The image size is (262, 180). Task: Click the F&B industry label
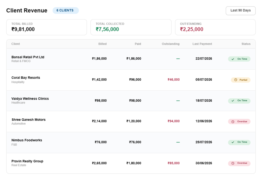[14, 145]
